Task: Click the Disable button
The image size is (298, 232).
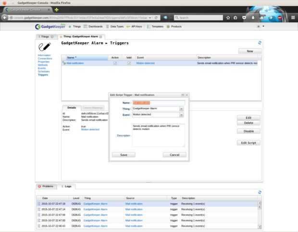Action: point(248,131)
